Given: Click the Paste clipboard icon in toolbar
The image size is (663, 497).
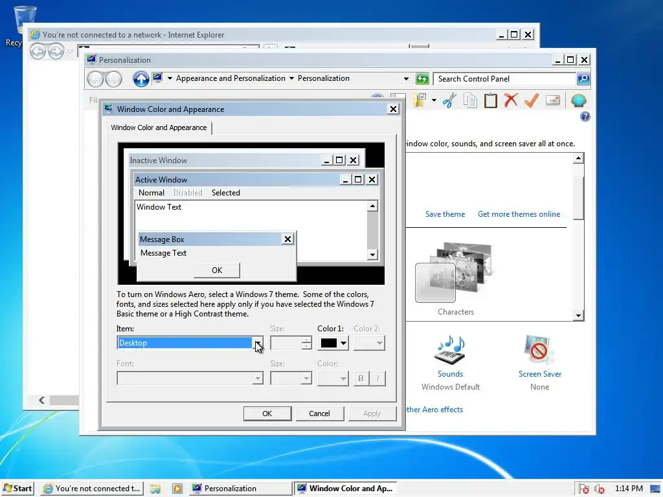Looking at the screenshot, I should coord(491,100).
